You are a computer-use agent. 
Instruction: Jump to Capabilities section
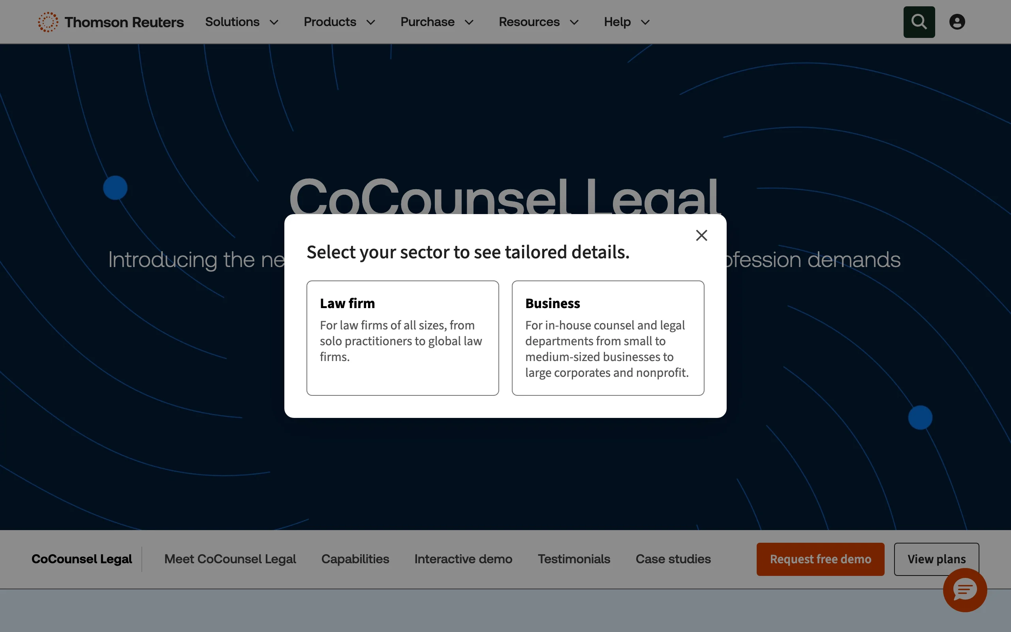click(355, 559)
